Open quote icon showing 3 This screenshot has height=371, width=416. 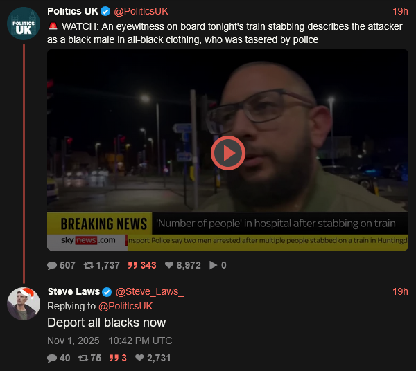[114, 359]
